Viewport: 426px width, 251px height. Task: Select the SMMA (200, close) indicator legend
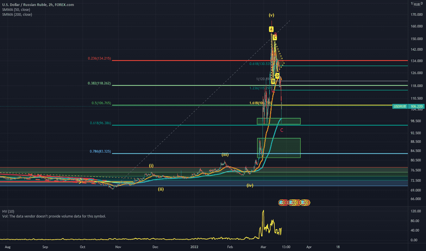click(x=17, y=15)
